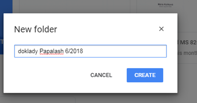Image resolution: width=197 pixels, height=103 pixels.
Task: Click the 'this month' text behind dialog
Action: 187,53
